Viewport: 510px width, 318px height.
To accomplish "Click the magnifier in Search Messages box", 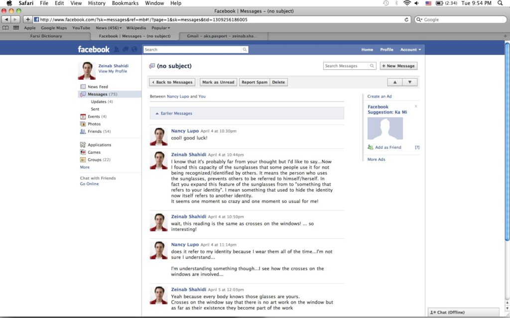I will (372, 66).
